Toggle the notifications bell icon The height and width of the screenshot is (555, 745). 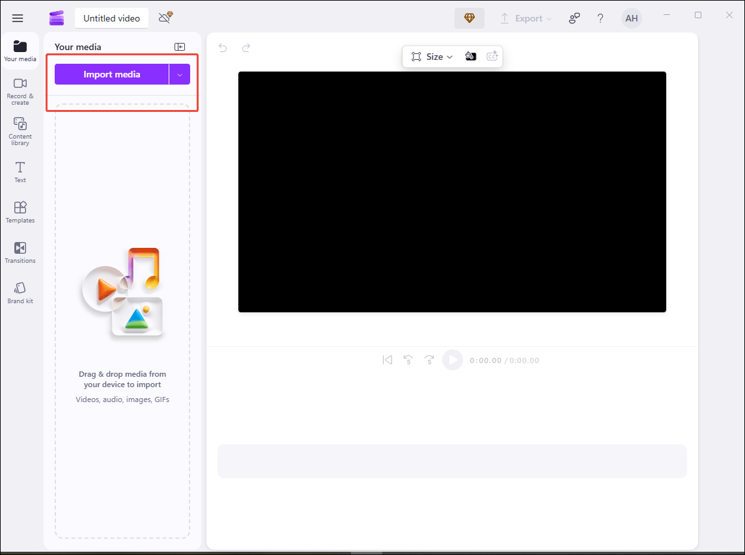click(161, 18)
